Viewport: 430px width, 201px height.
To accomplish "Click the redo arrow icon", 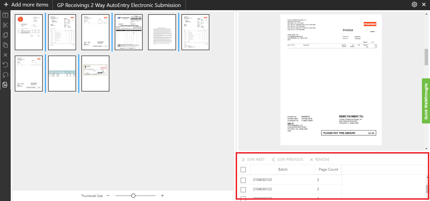I will click(x=5, y=75).
